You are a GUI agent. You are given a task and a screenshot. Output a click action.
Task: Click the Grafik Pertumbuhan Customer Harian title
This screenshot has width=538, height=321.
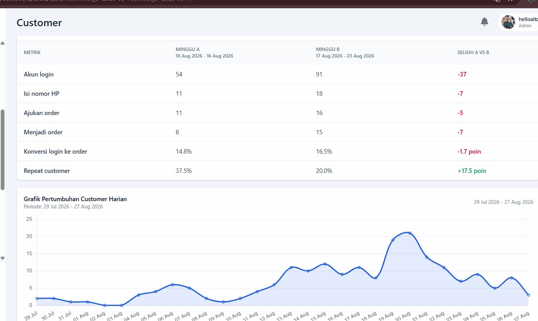[75, 199]
